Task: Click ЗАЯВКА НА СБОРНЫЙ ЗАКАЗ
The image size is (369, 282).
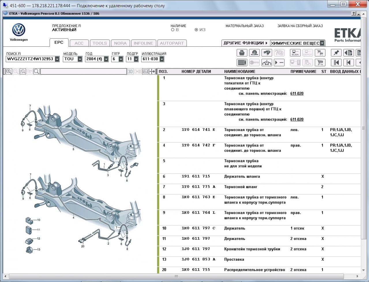Action: pyautogui.click(x=300, y=26)
